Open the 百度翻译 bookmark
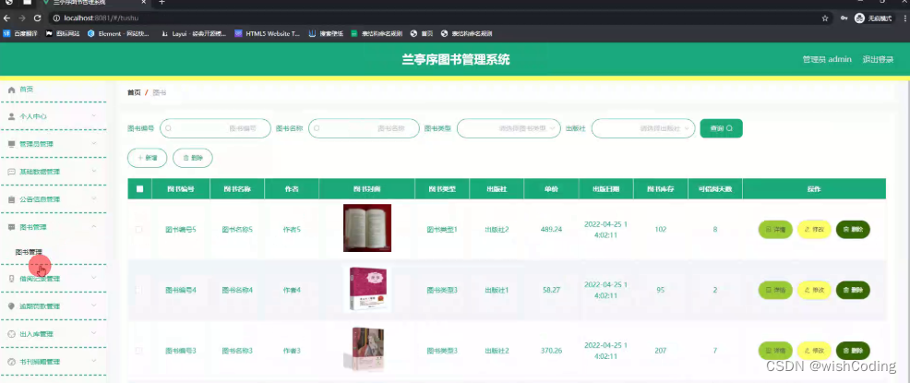910x383 pixels. [x=21, y=33]
